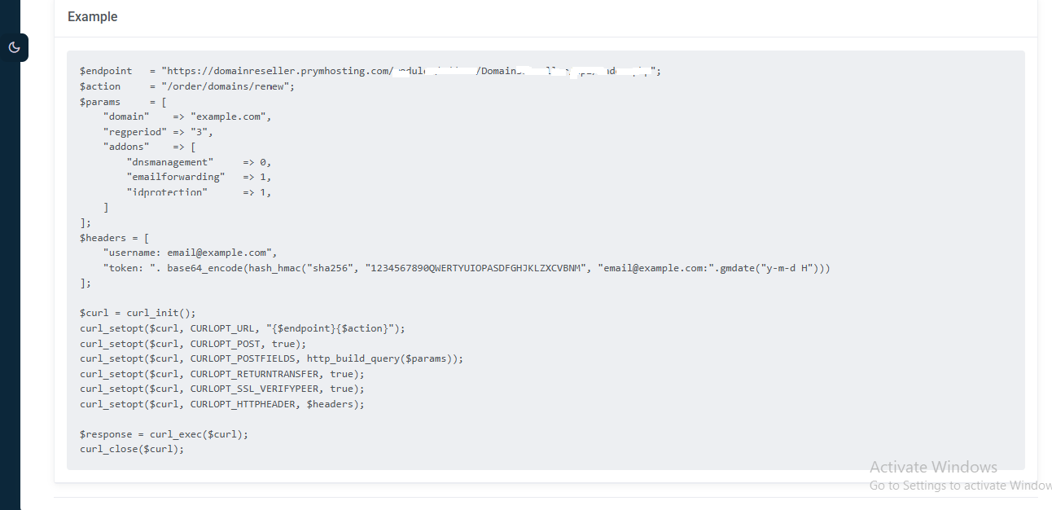Click the "emailforwarding" addon entry
This screenshot has height=510, width=1052.
click(175, 177)
